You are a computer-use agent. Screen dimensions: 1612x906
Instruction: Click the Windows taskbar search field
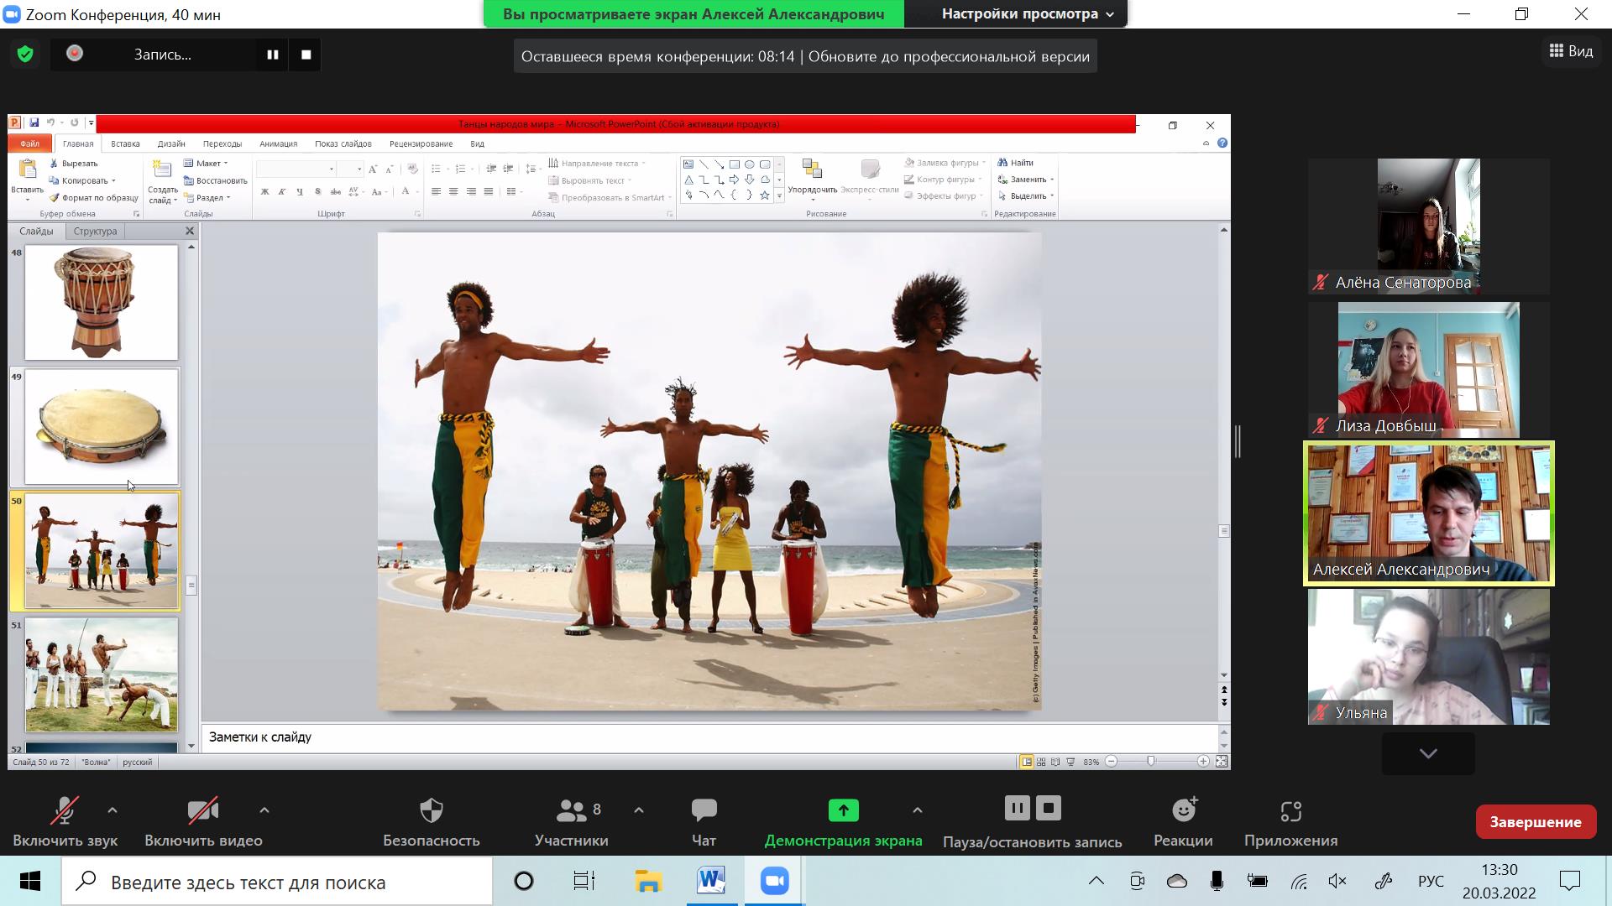pyautogui.click(x=277, y=883)
